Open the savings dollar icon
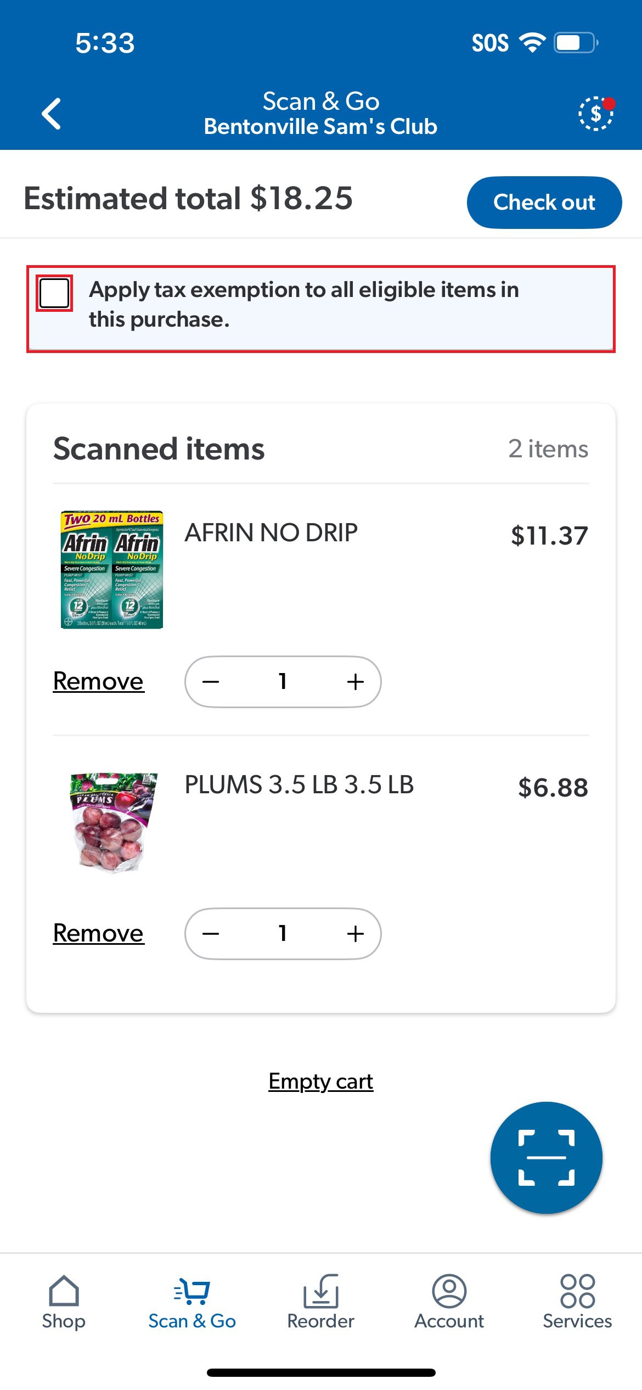 (x=596, y=114)
